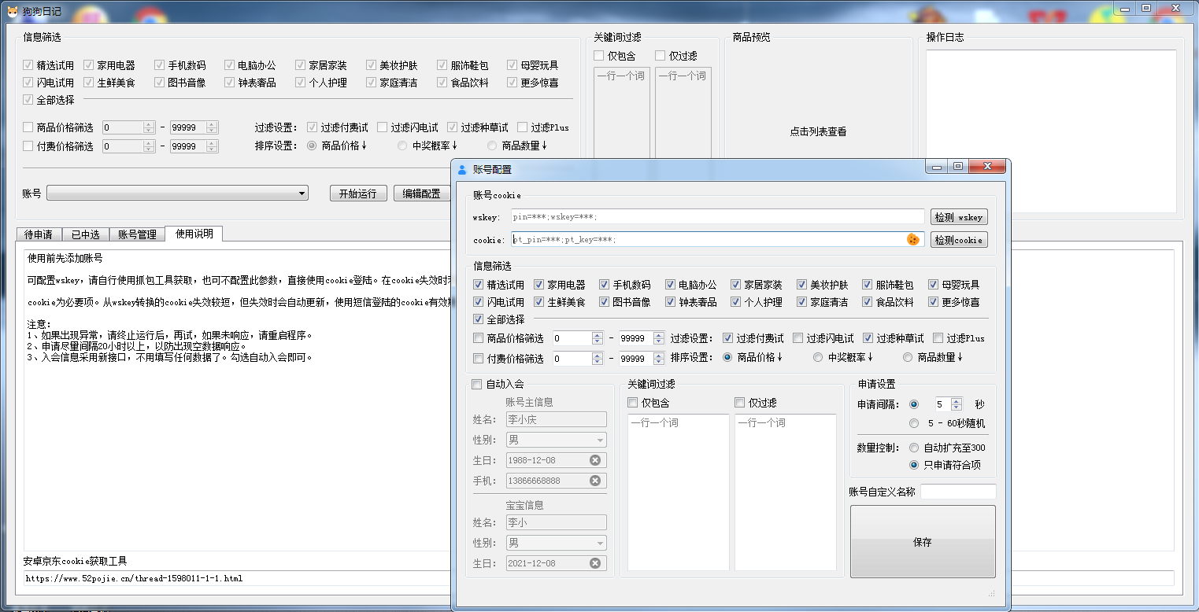This screenshot has height=612, width=1199.
Task: Select the 中奖概率 sorting radio button
Action: 817,356
